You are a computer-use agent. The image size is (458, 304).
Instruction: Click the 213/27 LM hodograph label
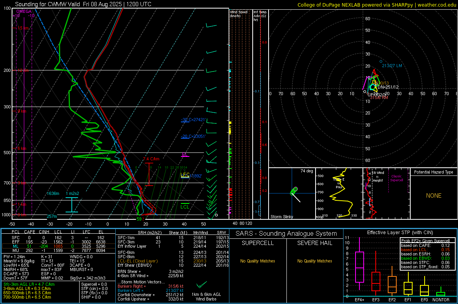[392, 66]
